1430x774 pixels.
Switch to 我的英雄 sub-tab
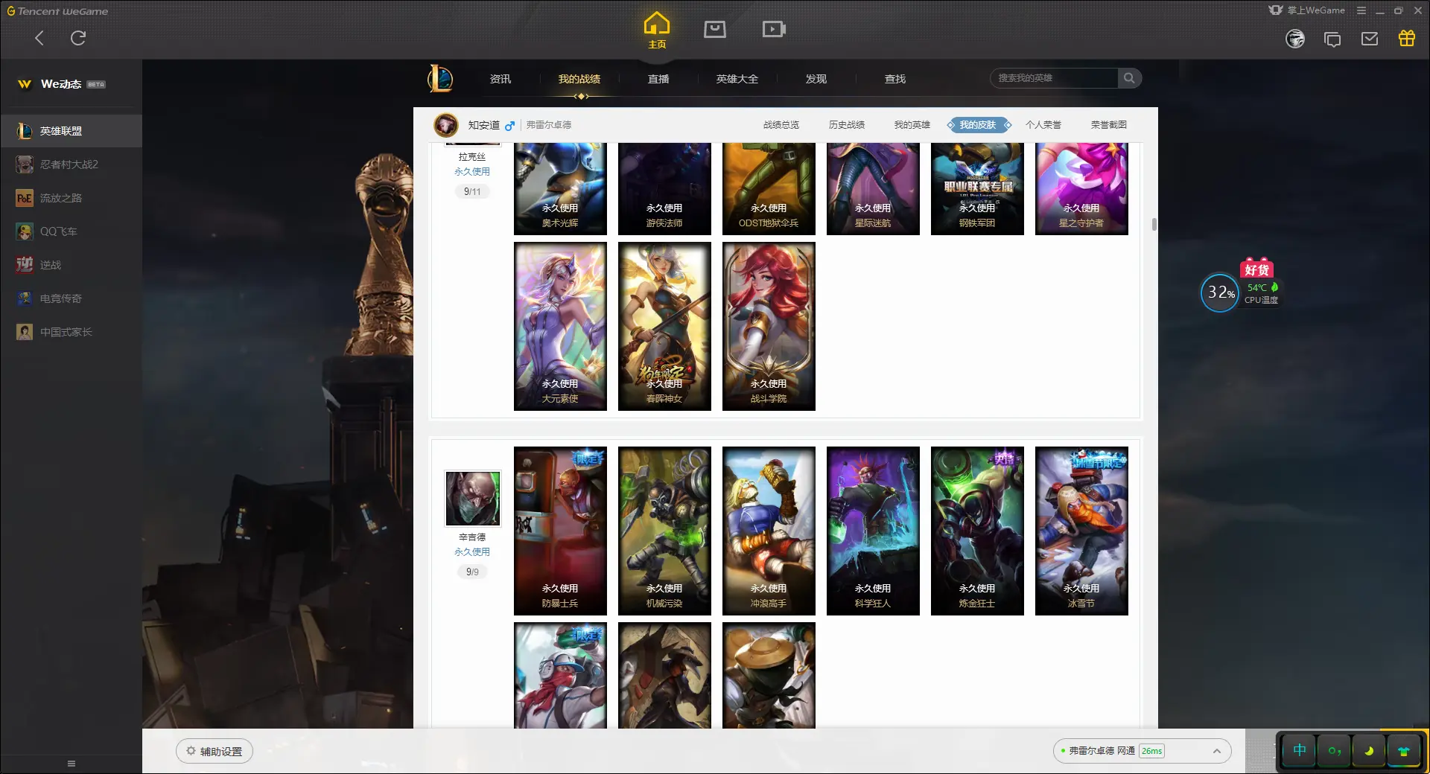912,125
